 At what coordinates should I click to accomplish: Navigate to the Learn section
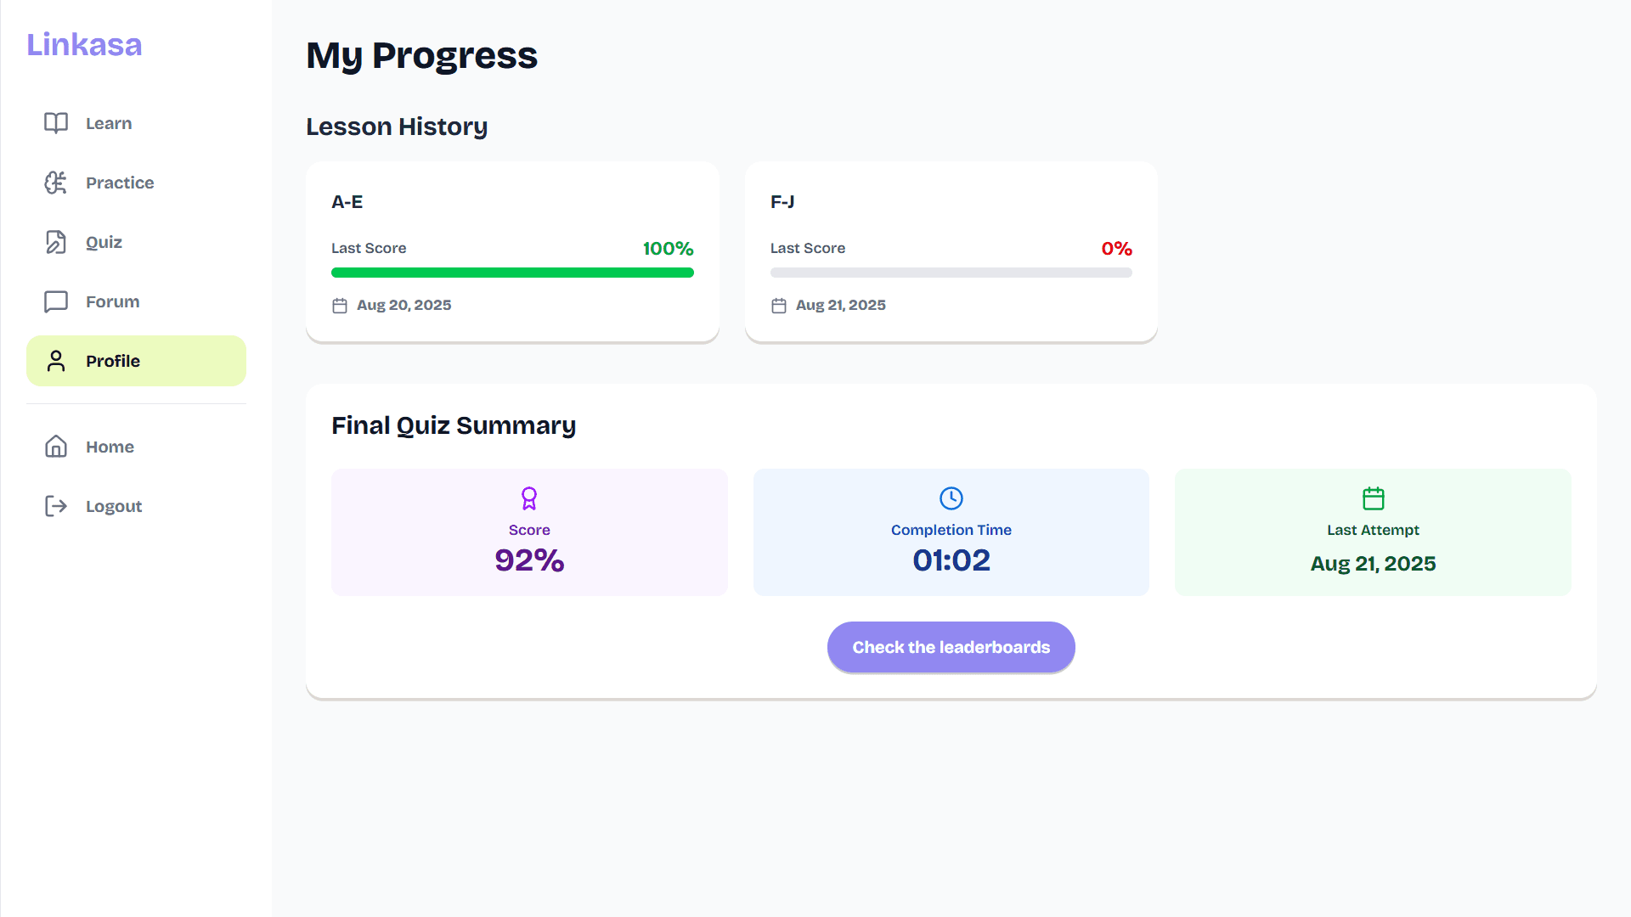(x=108, y=122)
